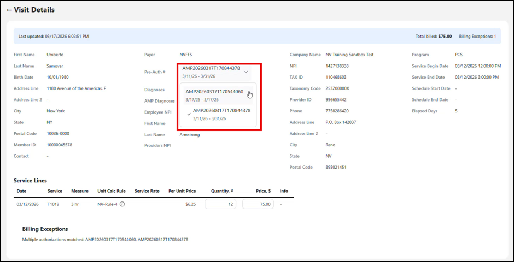514x262 pixels.
Task: Click service code T1019
Action: (x=54, y=204)
